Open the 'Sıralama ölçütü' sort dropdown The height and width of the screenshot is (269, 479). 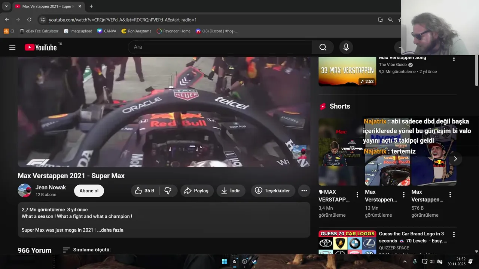point(87,250)
